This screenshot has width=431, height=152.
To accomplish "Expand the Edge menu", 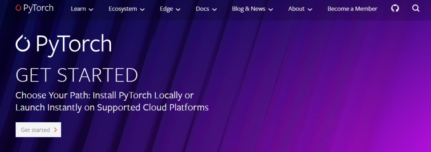I will [170, 9].
